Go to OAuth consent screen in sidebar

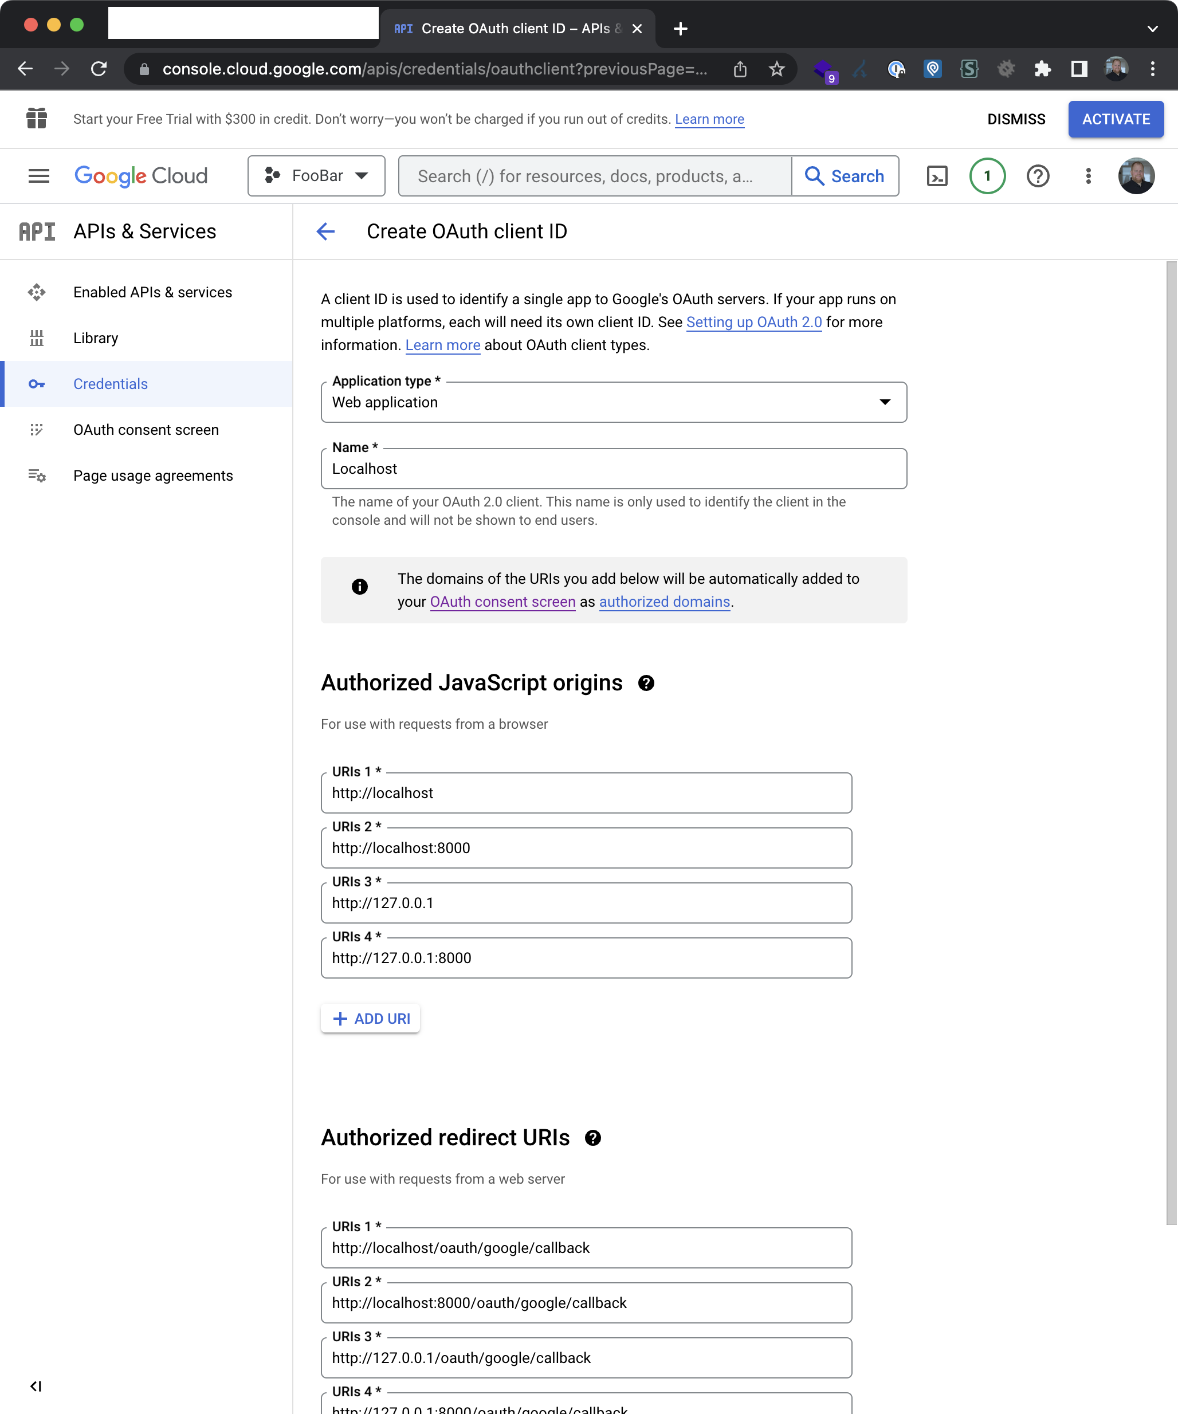click(x=146, y=430)
